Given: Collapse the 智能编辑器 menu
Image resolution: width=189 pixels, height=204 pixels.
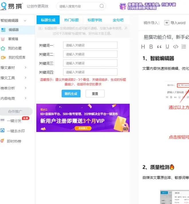Looking at the screenshot, I should tap(25, 21).
